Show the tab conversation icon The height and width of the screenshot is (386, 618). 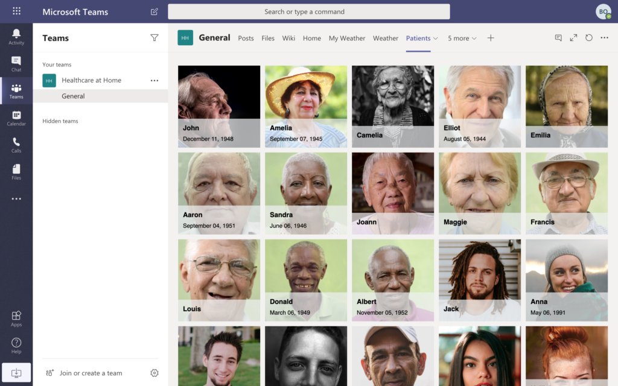558,38
